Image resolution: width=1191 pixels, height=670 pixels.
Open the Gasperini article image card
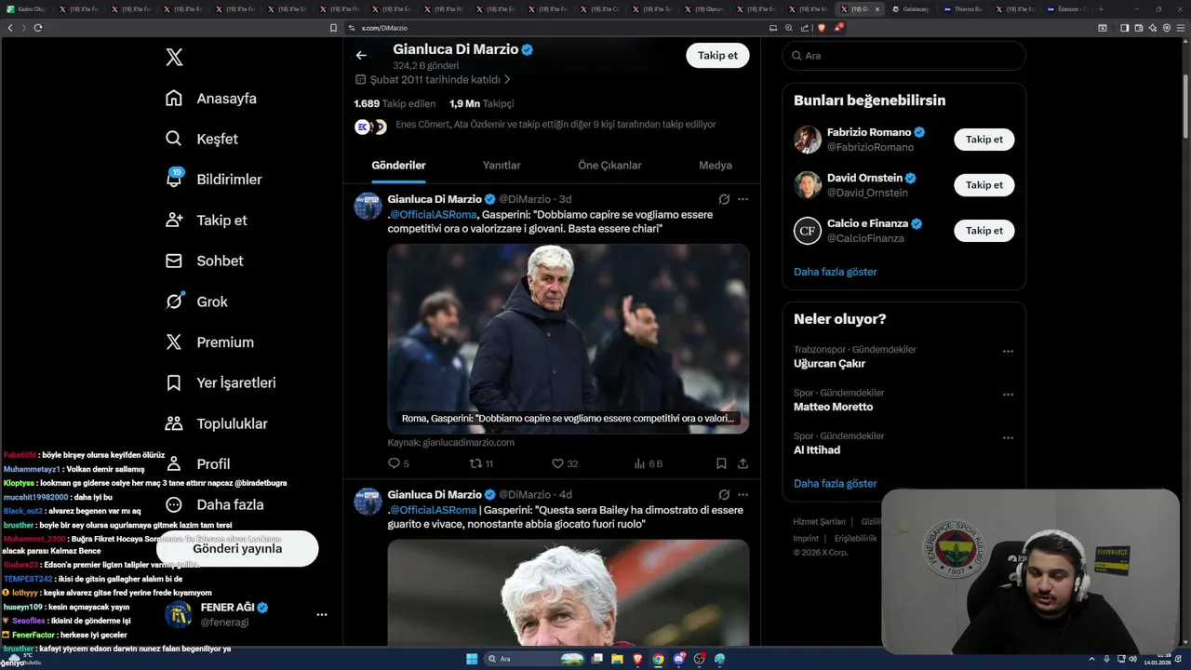tap(569, 339)
